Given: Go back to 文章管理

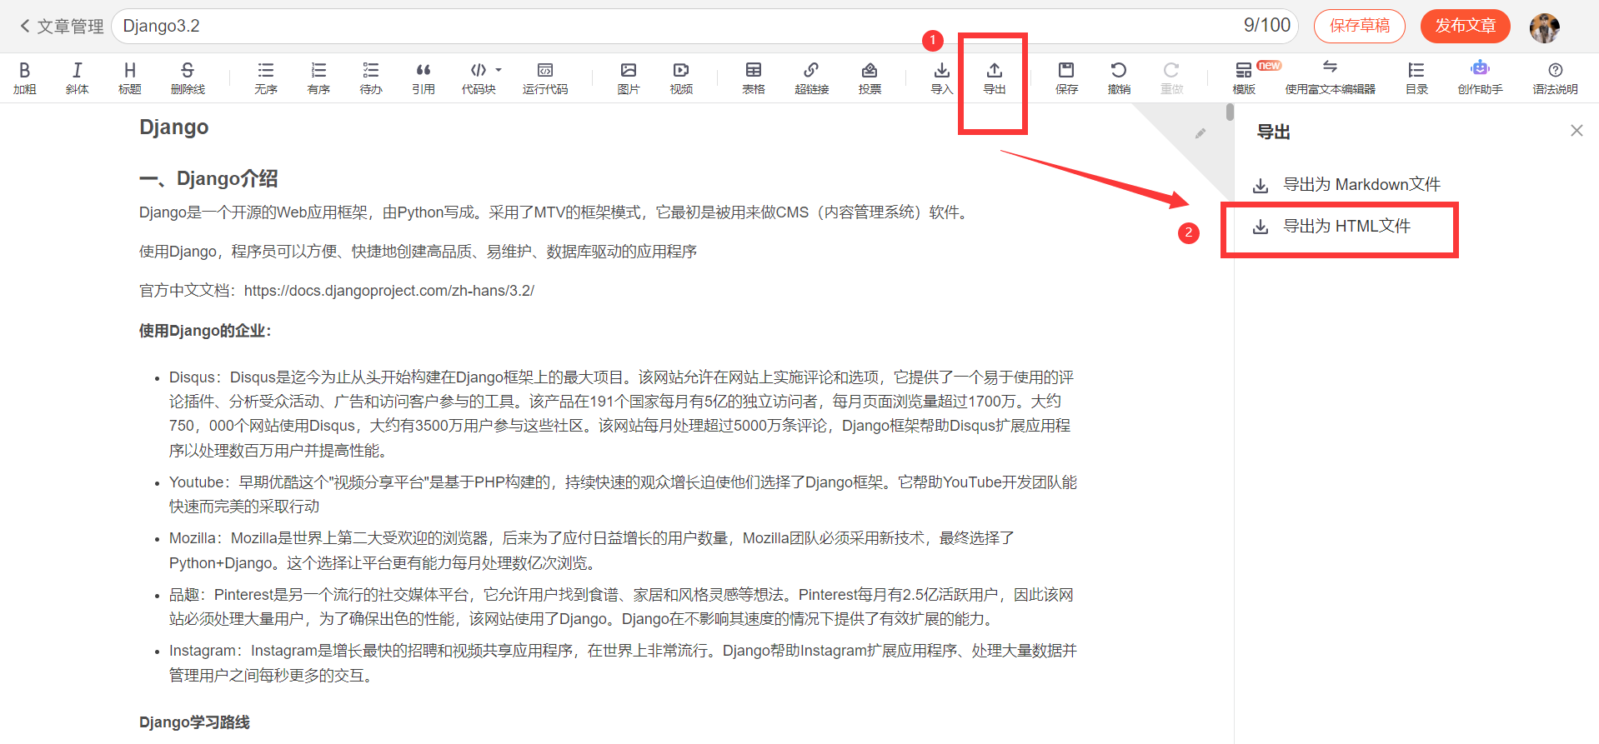Looking at the screenshot, I should 62,26.
